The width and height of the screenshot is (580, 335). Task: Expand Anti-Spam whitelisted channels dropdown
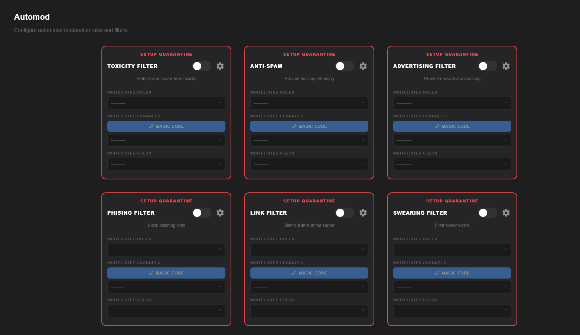click(309, 140)
